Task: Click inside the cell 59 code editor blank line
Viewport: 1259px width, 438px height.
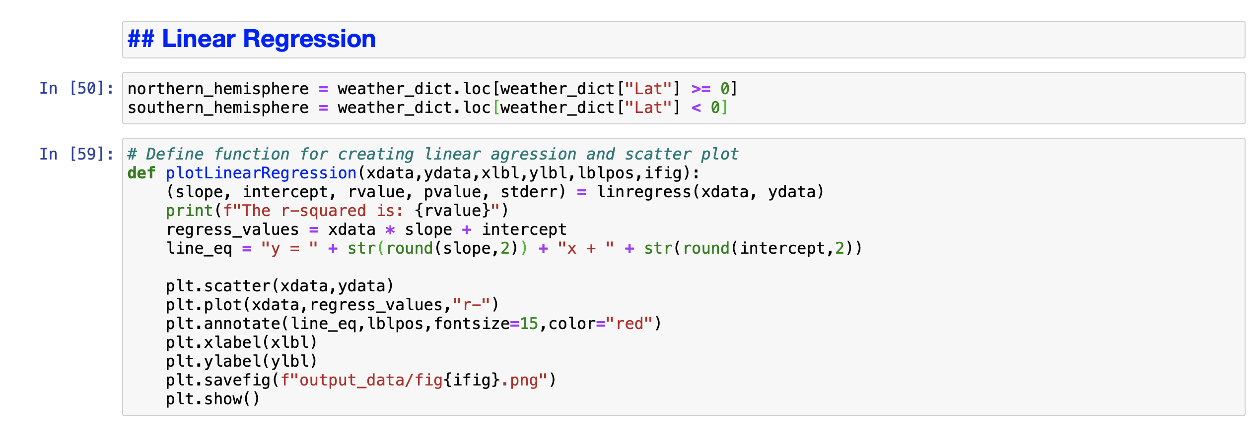Action: tap(684, 267)
